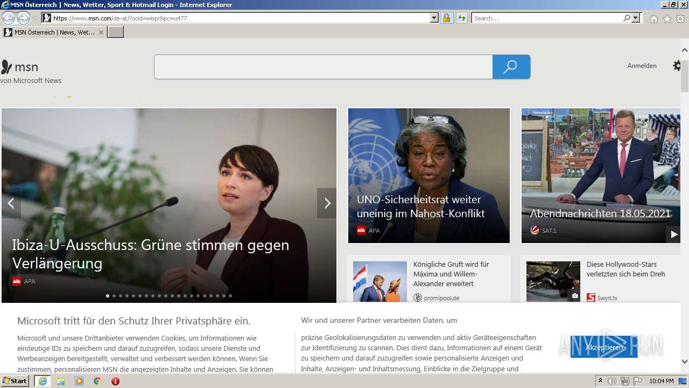
Task: Click the blue MSN search button
Action: point(511,67)
